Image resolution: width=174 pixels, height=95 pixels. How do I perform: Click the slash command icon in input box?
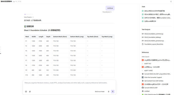click(x=26, y=91)
